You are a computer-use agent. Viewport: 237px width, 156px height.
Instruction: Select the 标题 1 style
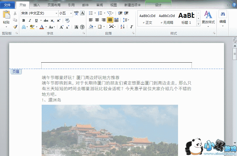click(186, 18)
